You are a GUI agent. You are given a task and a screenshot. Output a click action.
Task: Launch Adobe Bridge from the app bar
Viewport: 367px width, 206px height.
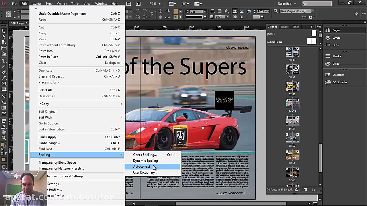128,4
